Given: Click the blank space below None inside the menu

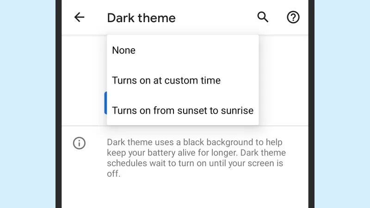Looking at the screenshot, I should [x=183, y=65].
